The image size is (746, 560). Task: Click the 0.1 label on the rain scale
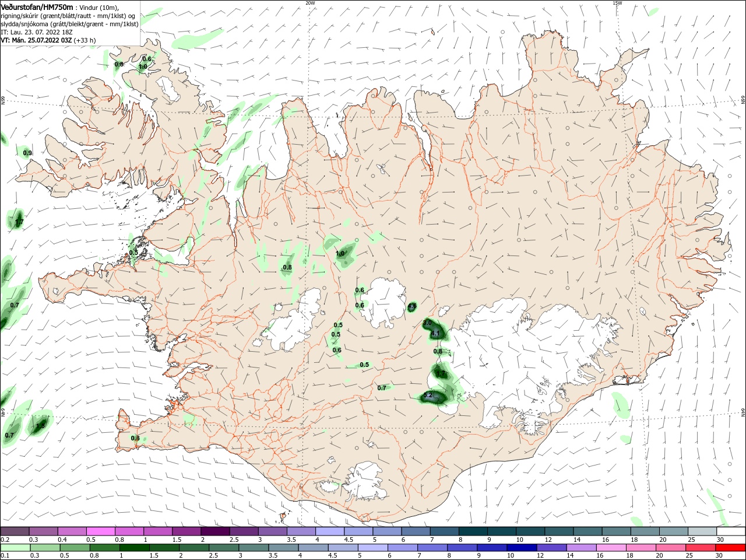tap(5, 556)
